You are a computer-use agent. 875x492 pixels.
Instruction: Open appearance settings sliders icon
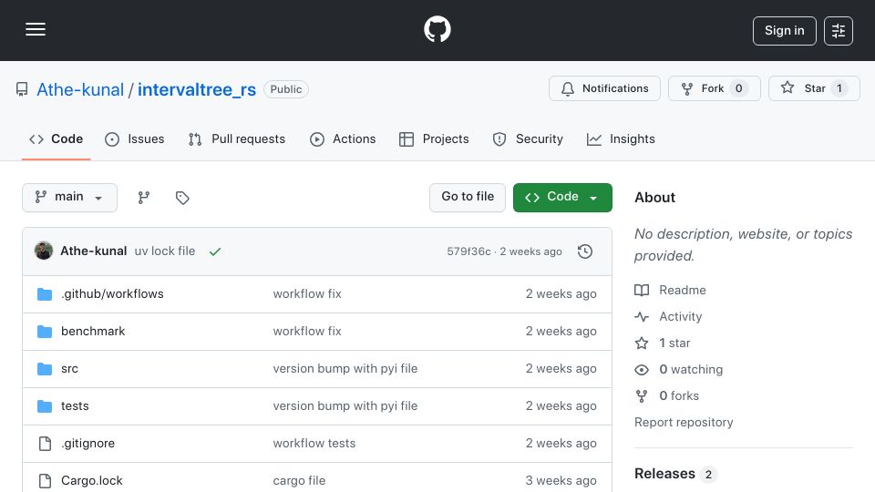839,31
